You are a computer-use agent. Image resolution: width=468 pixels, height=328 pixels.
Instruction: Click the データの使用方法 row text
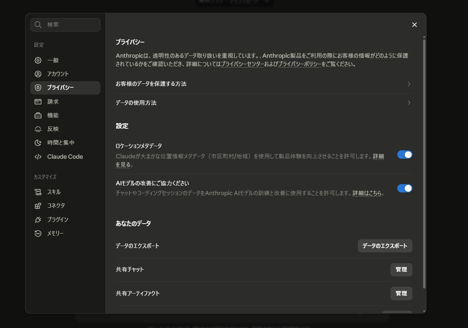pos(136,103)
